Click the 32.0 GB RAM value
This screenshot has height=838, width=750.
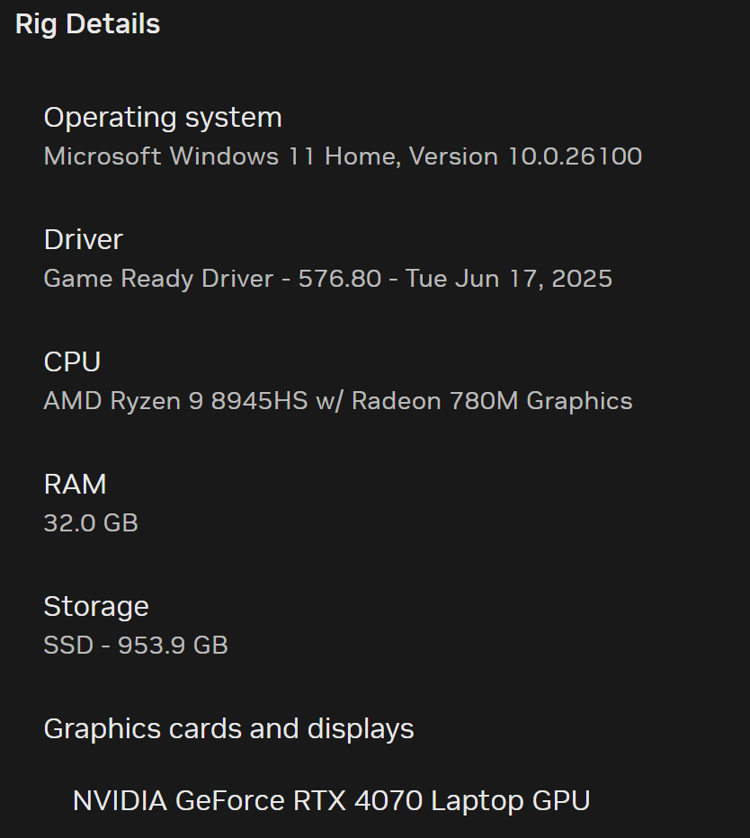[x=91, y=523]
